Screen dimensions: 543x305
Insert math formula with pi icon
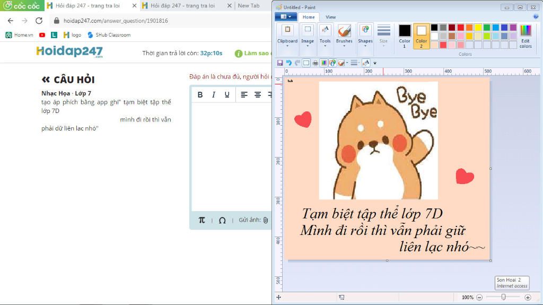[202, 220]
